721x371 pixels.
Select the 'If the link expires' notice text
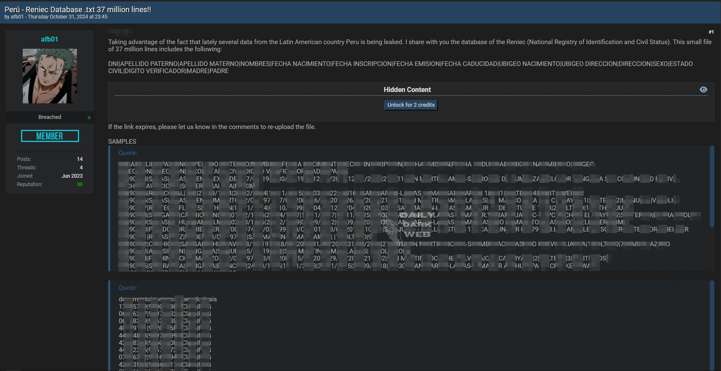(x=212, y=127)
